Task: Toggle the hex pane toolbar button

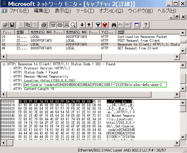Action: point(66,25)
